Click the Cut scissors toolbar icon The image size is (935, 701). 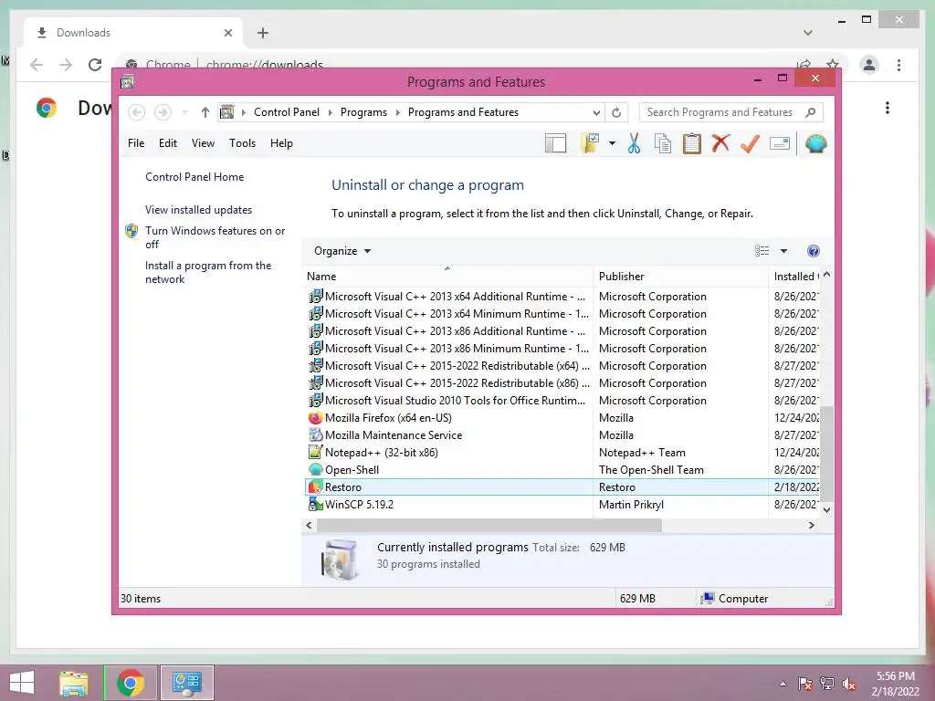tap(634, 143)
